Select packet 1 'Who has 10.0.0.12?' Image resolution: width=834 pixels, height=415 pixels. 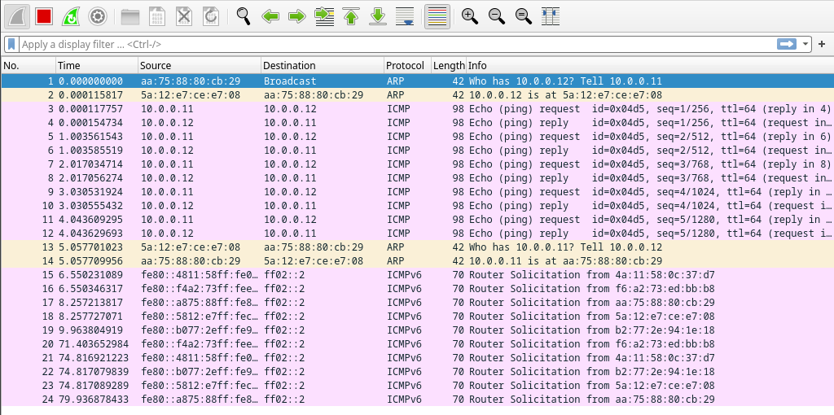(417, 81)
